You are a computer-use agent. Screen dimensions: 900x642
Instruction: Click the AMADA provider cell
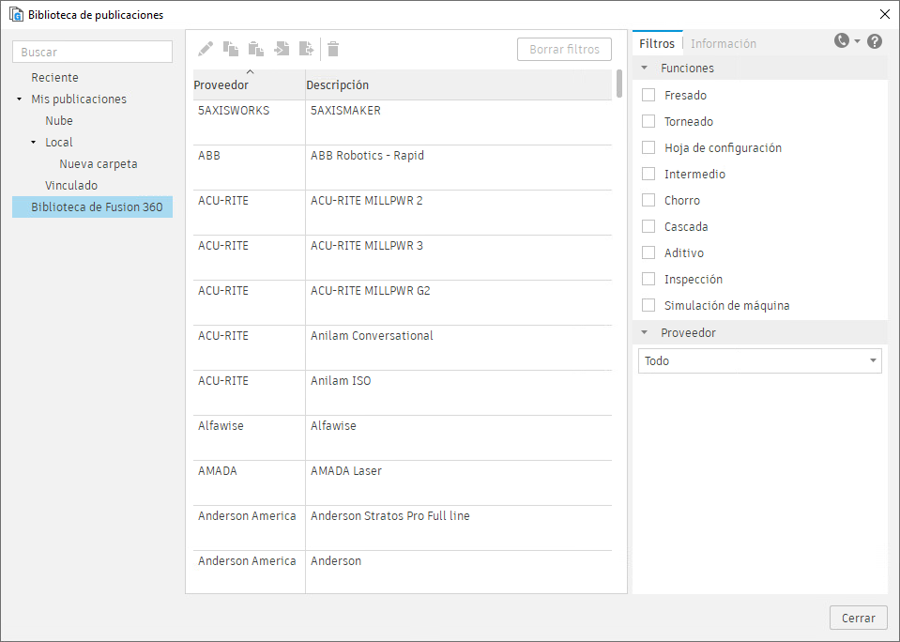249,483
